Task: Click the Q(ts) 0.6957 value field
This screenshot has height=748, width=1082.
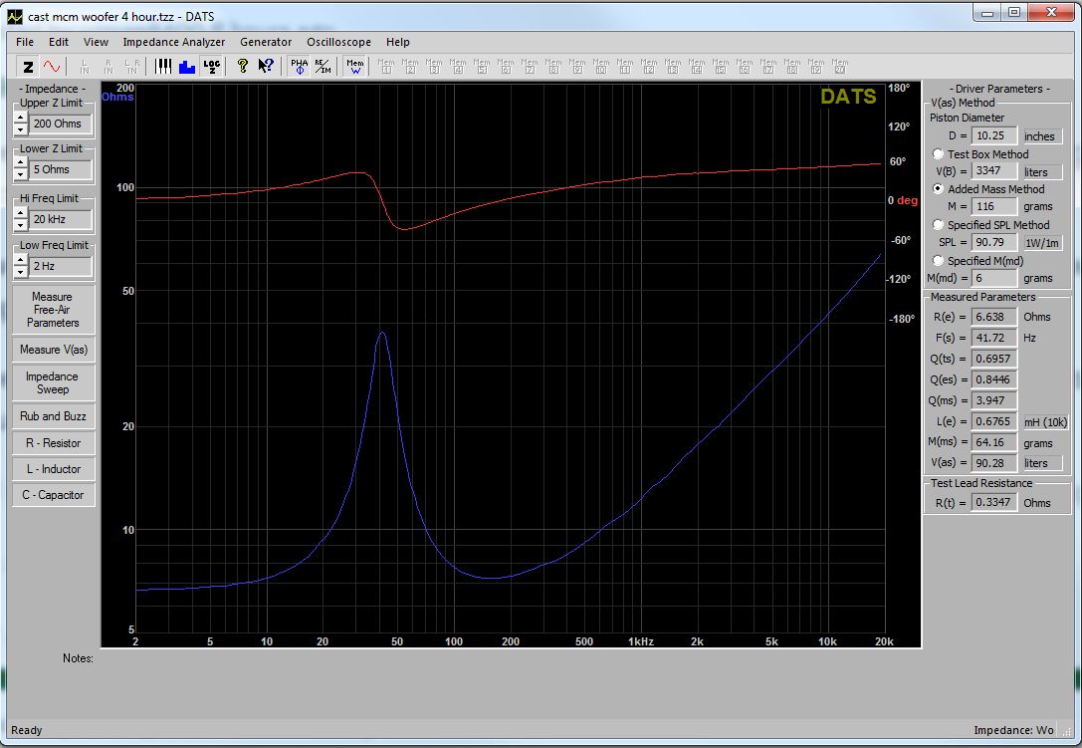Action: 994,360
